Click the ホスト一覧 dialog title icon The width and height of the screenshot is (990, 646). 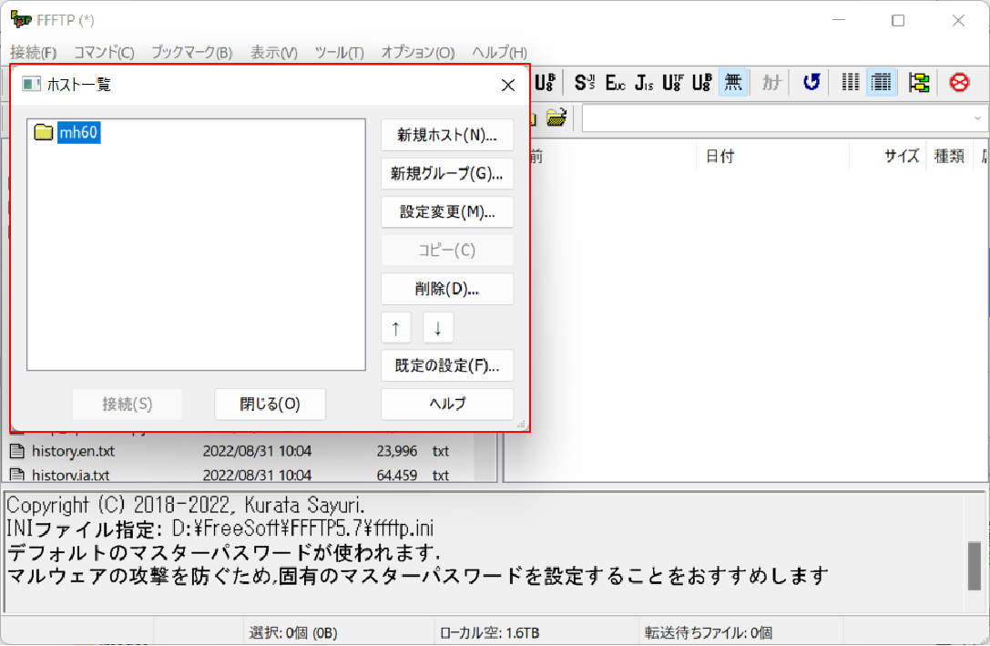pos(31,84)
